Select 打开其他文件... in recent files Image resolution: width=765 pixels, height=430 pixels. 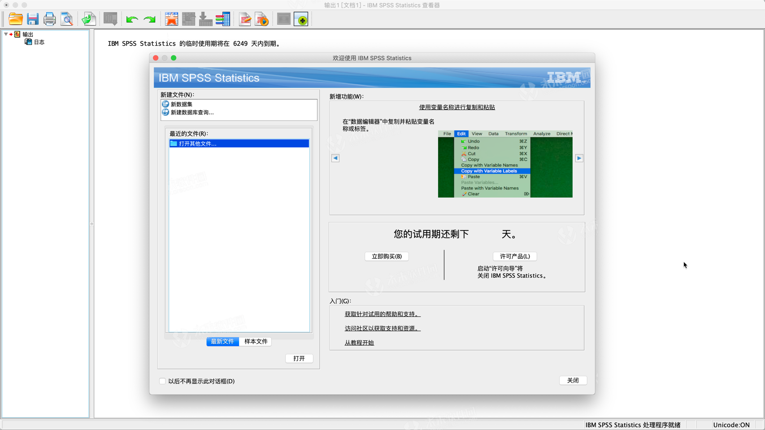click(x=239, y=143)
